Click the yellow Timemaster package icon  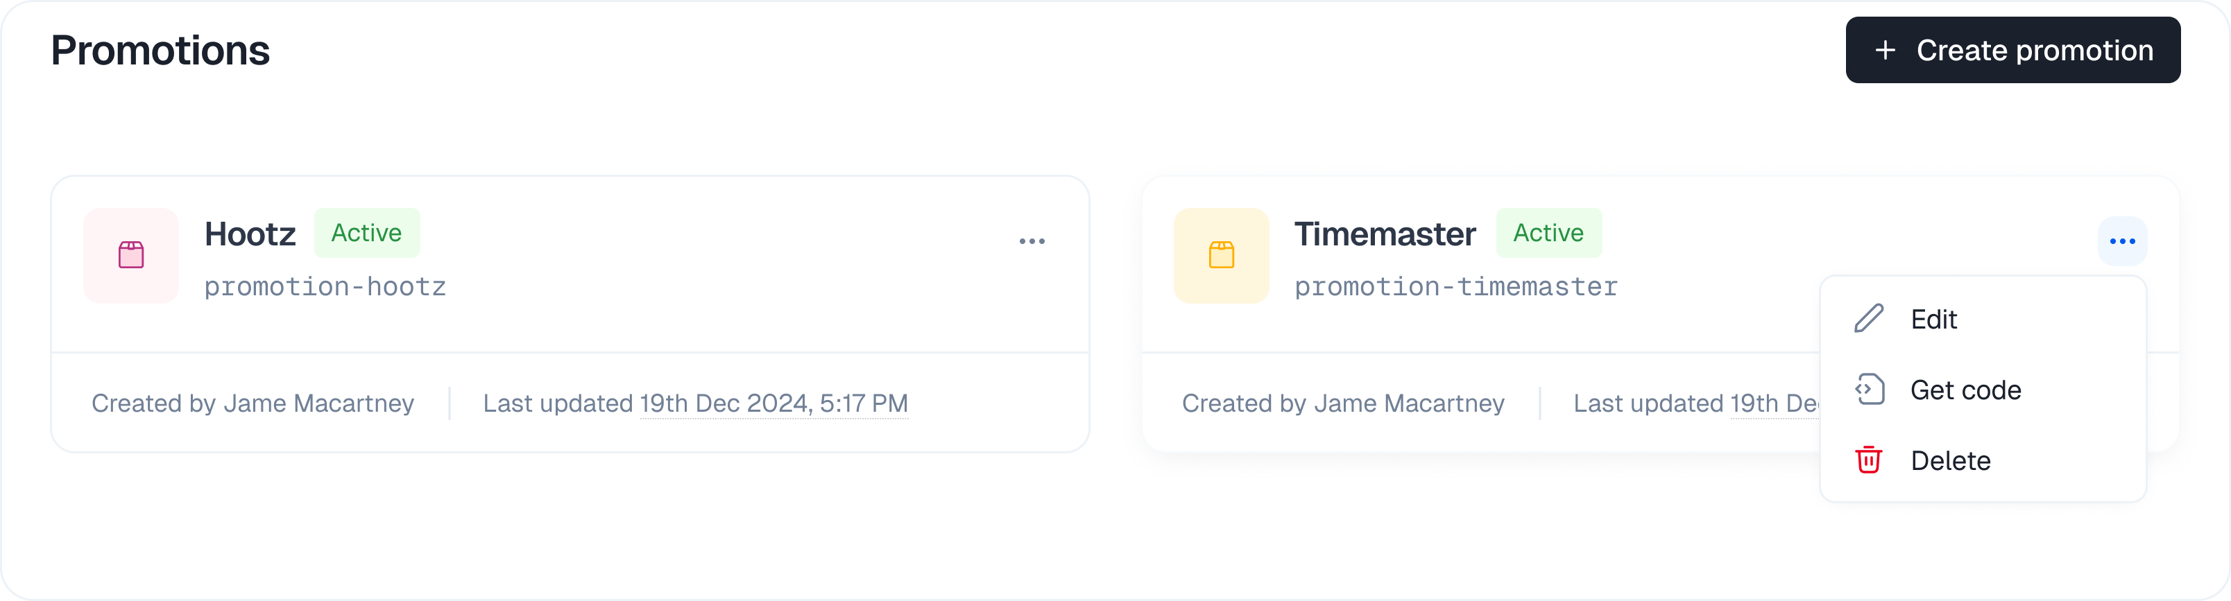tap(1221, 256)
